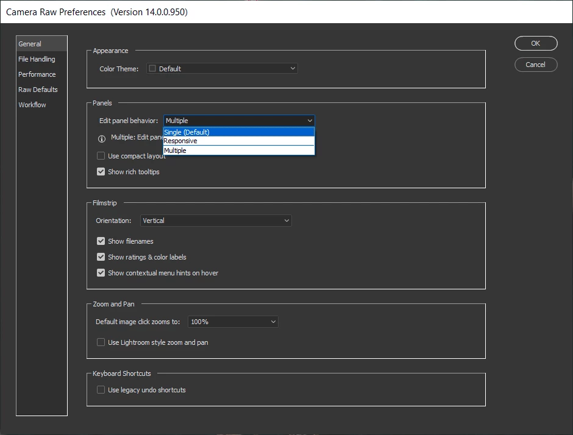
Task: Go to Raw Defaults preferences
Action: (x=41, y=90)
